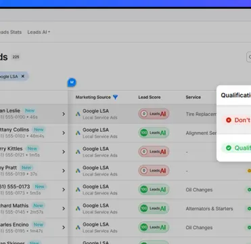251x244 pixels.
Task: Expand the Kittles lead row chevron
Action: coord(64,152)
